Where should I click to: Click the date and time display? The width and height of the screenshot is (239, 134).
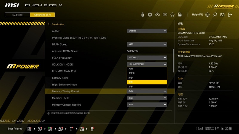click(x=214, y=129)
